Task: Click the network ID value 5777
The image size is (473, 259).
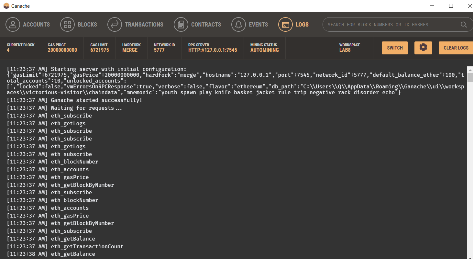Action: coord(159,50)
